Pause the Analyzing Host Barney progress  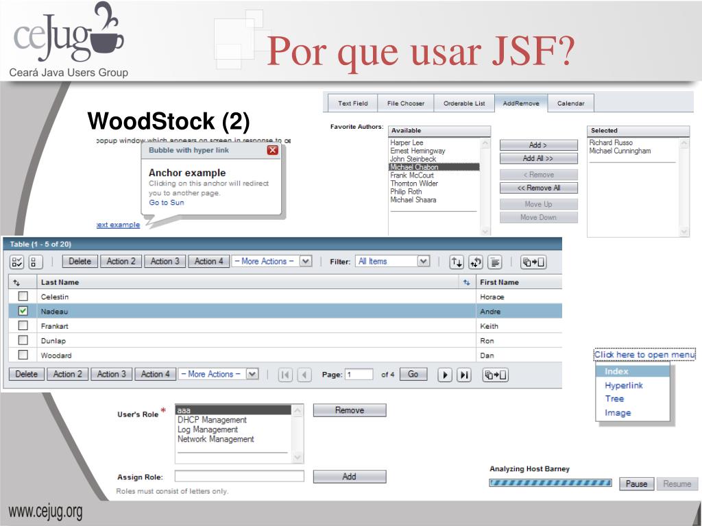(x=636, y=484)
